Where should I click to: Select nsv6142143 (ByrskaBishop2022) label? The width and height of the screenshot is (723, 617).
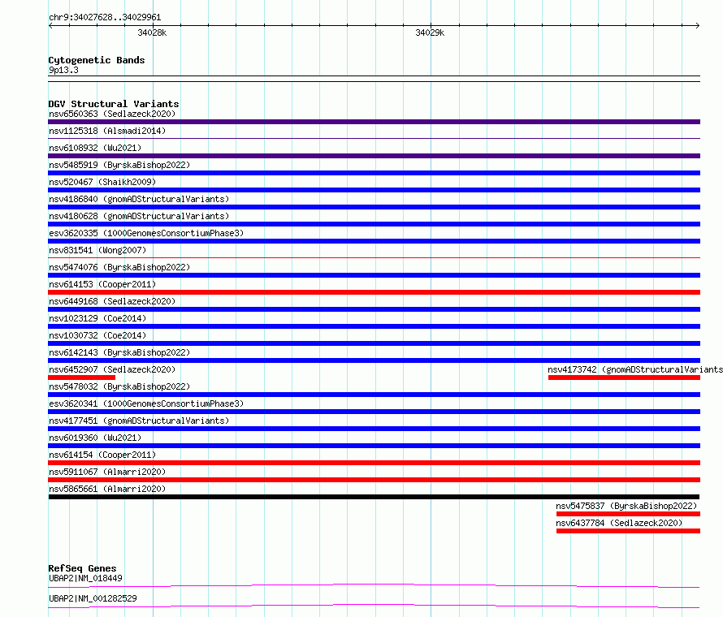click(x=119, y=352)
